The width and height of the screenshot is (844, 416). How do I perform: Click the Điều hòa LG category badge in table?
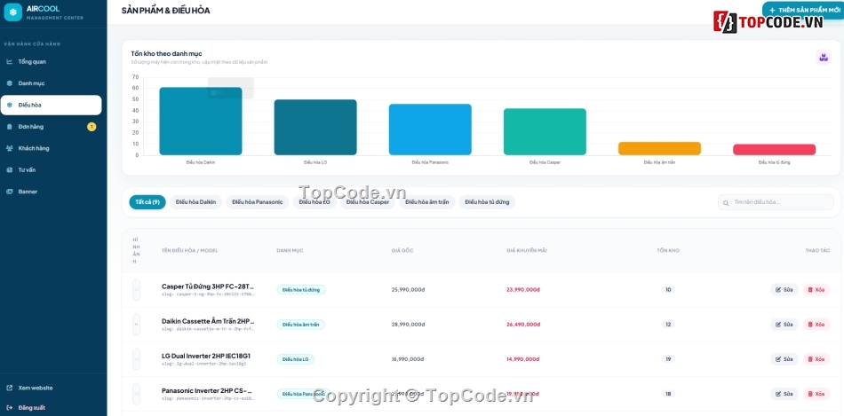point(296,359)
